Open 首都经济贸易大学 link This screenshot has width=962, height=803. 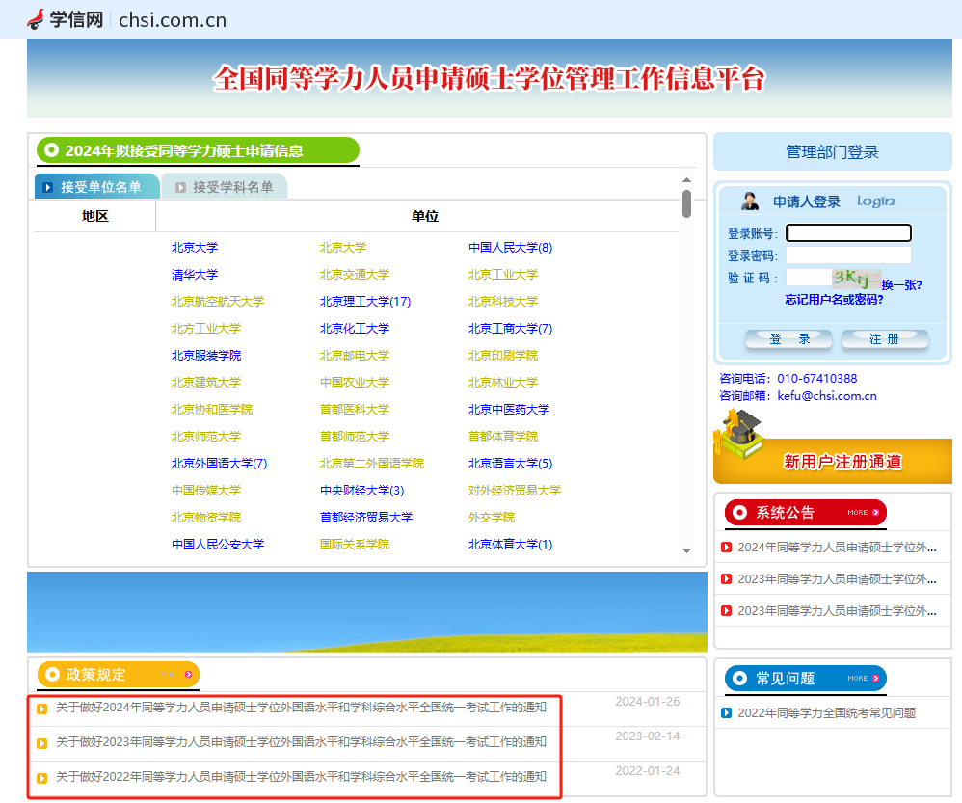pos(366,517)
